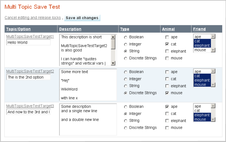Click the Hello World text field
Image resolution: width=226 pixels, height=142 pixels.
28,43
